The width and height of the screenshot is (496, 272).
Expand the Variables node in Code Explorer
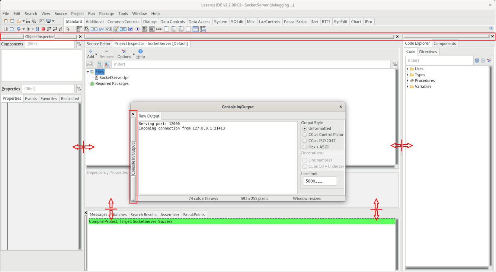pos(407,87)
